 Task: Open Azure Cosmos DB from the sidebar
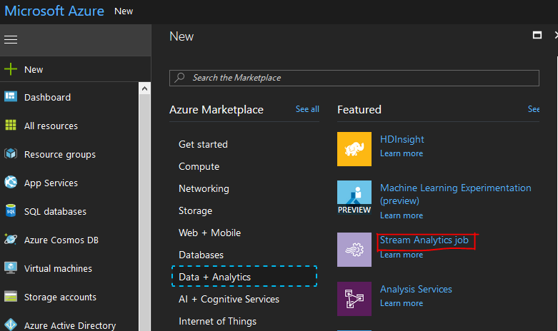pyautogui.click(x=61, y=240)
